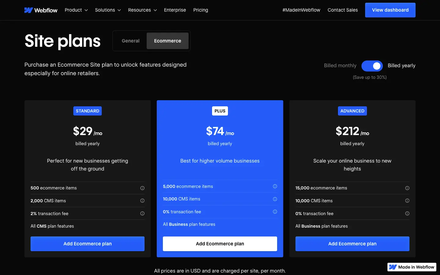Click the View dashboard button
Screen dimensions: 440x275
[x=390, y=10]
